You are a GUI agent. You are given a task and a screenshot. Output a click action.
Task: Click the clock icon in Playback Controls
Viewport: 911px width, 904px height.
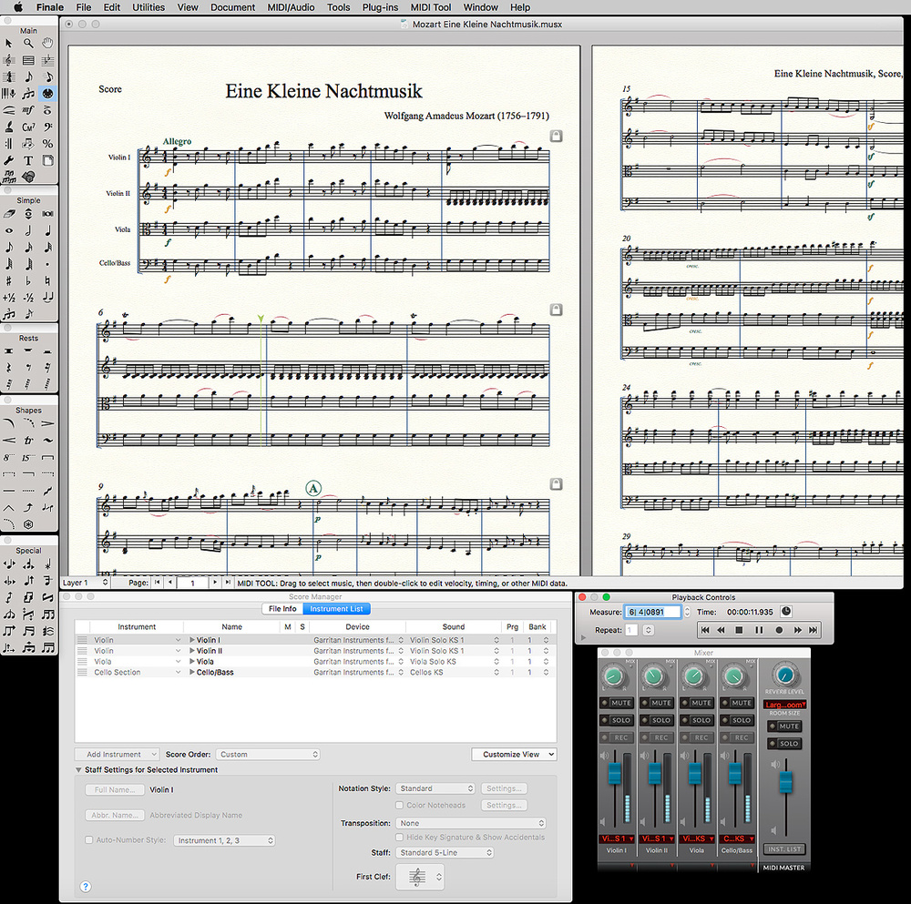coord(786,612)
